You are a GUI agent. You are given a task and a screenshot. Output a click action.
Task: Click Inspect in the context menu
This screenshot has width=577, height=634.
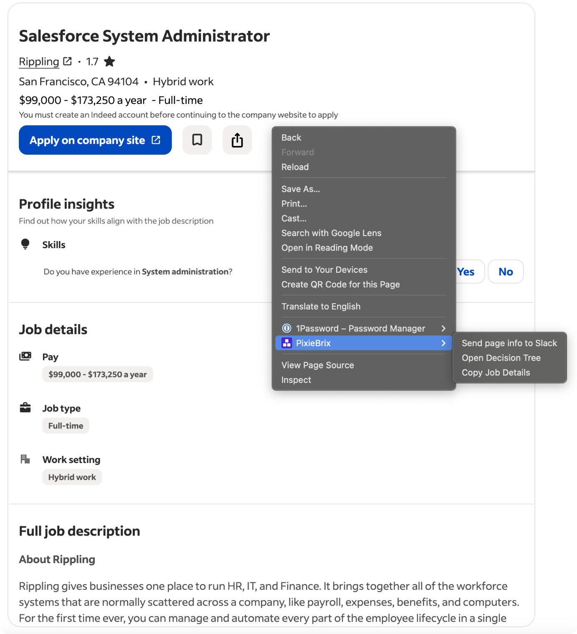tap(296, 380)
